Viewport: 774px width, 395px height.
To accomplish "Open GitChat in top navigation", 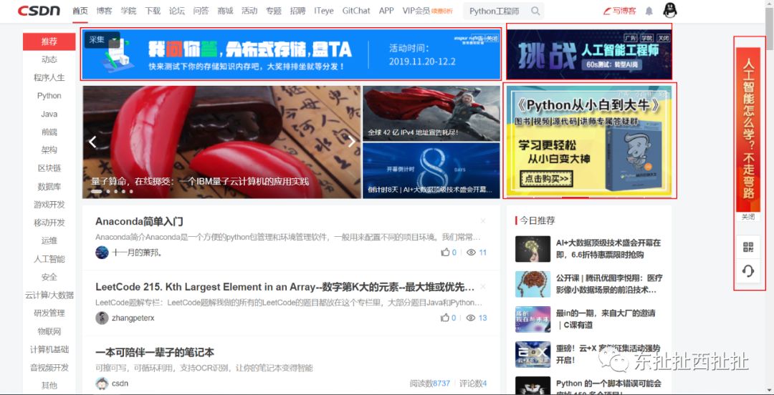I will [x=356, y=11].
